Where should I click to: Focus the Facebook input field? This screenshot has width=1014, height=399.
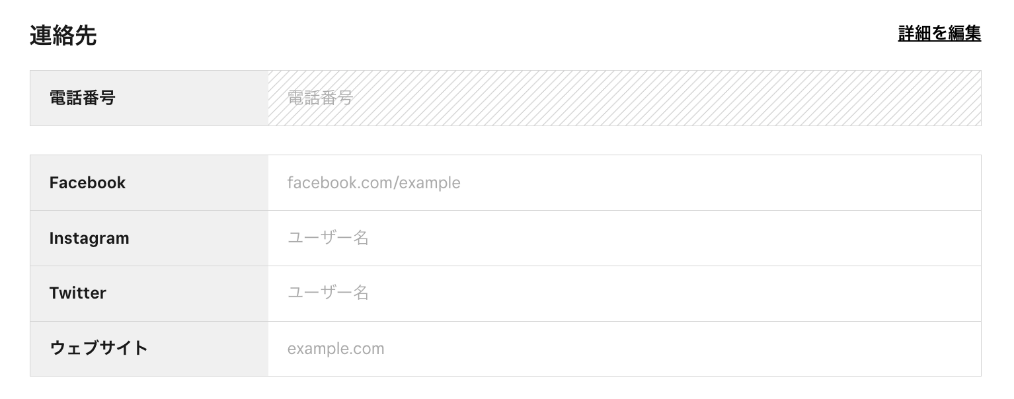click(624, 183)
